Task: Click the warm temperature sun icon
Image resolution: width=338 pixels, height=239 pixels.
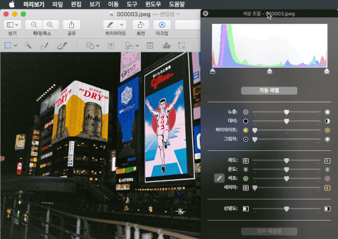Action: (327, 170)
